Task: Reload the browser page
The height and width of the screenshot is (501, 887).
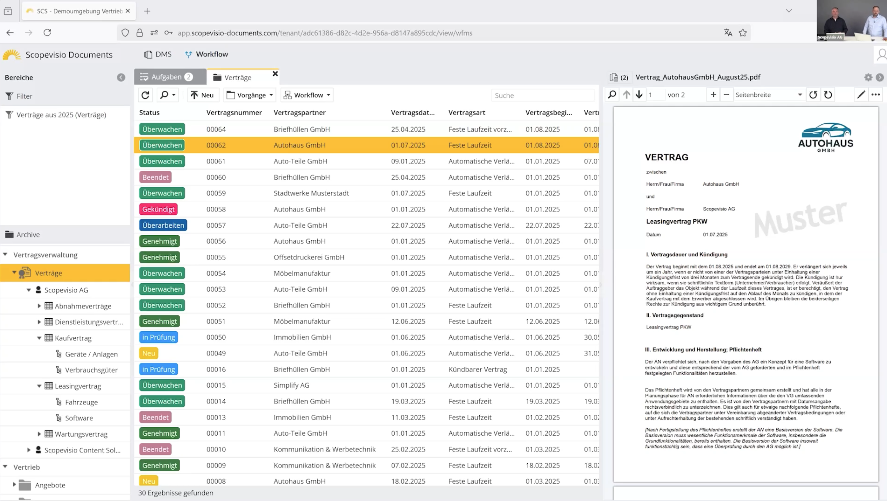Action: [x=47, y=33]
